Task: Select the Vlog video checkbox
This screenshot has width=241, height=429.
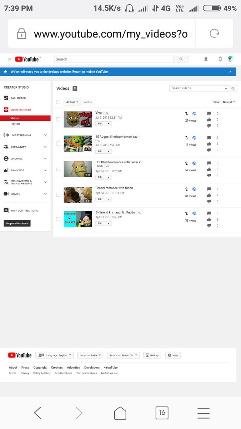Action: click(58, 119)
